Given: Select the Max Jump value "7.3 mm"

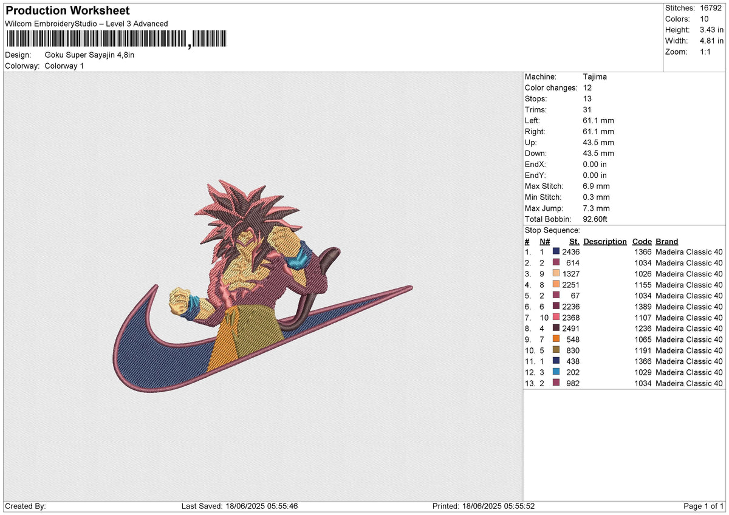Looking at the screenshot, I should click(x=597, y=208).
